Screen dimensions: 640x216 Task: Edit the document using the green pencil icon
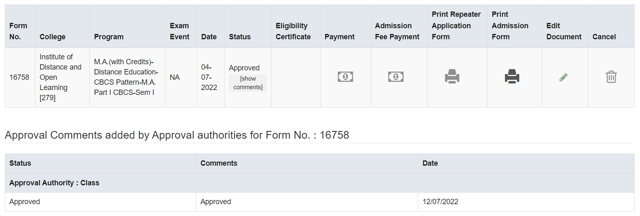(x=564, y=77)
